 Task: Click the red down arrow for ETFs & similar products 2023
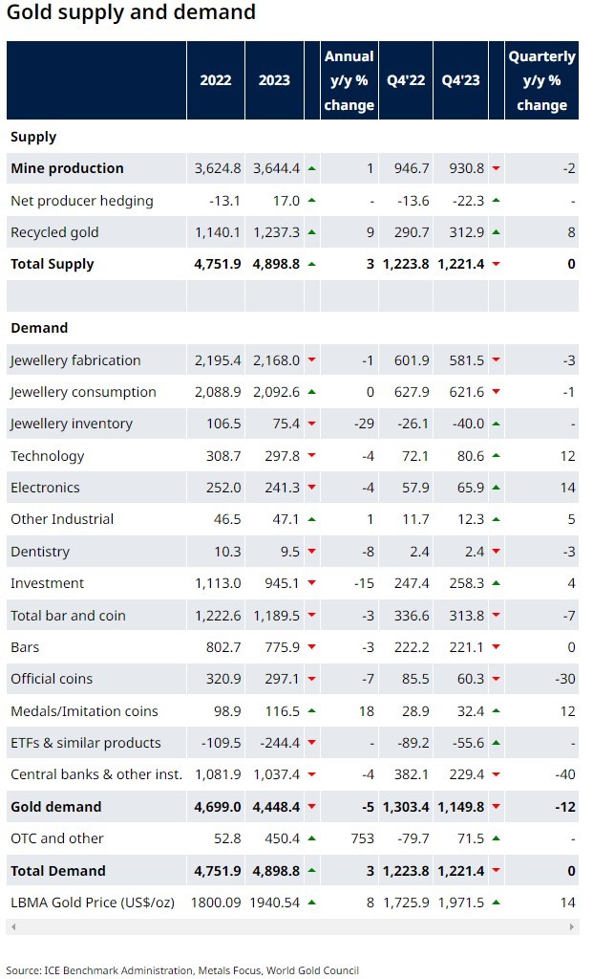(x=311, y=743)
